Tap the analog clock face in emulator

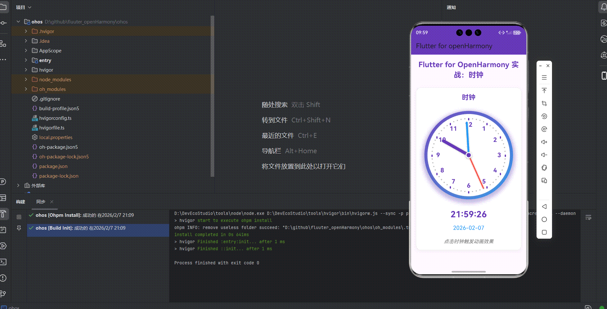tap(469, 155)
